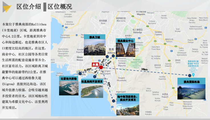The height and width of the screenshot is (120, 210).
Task: Click the 91 road shield on the coast
Action: 112,107
